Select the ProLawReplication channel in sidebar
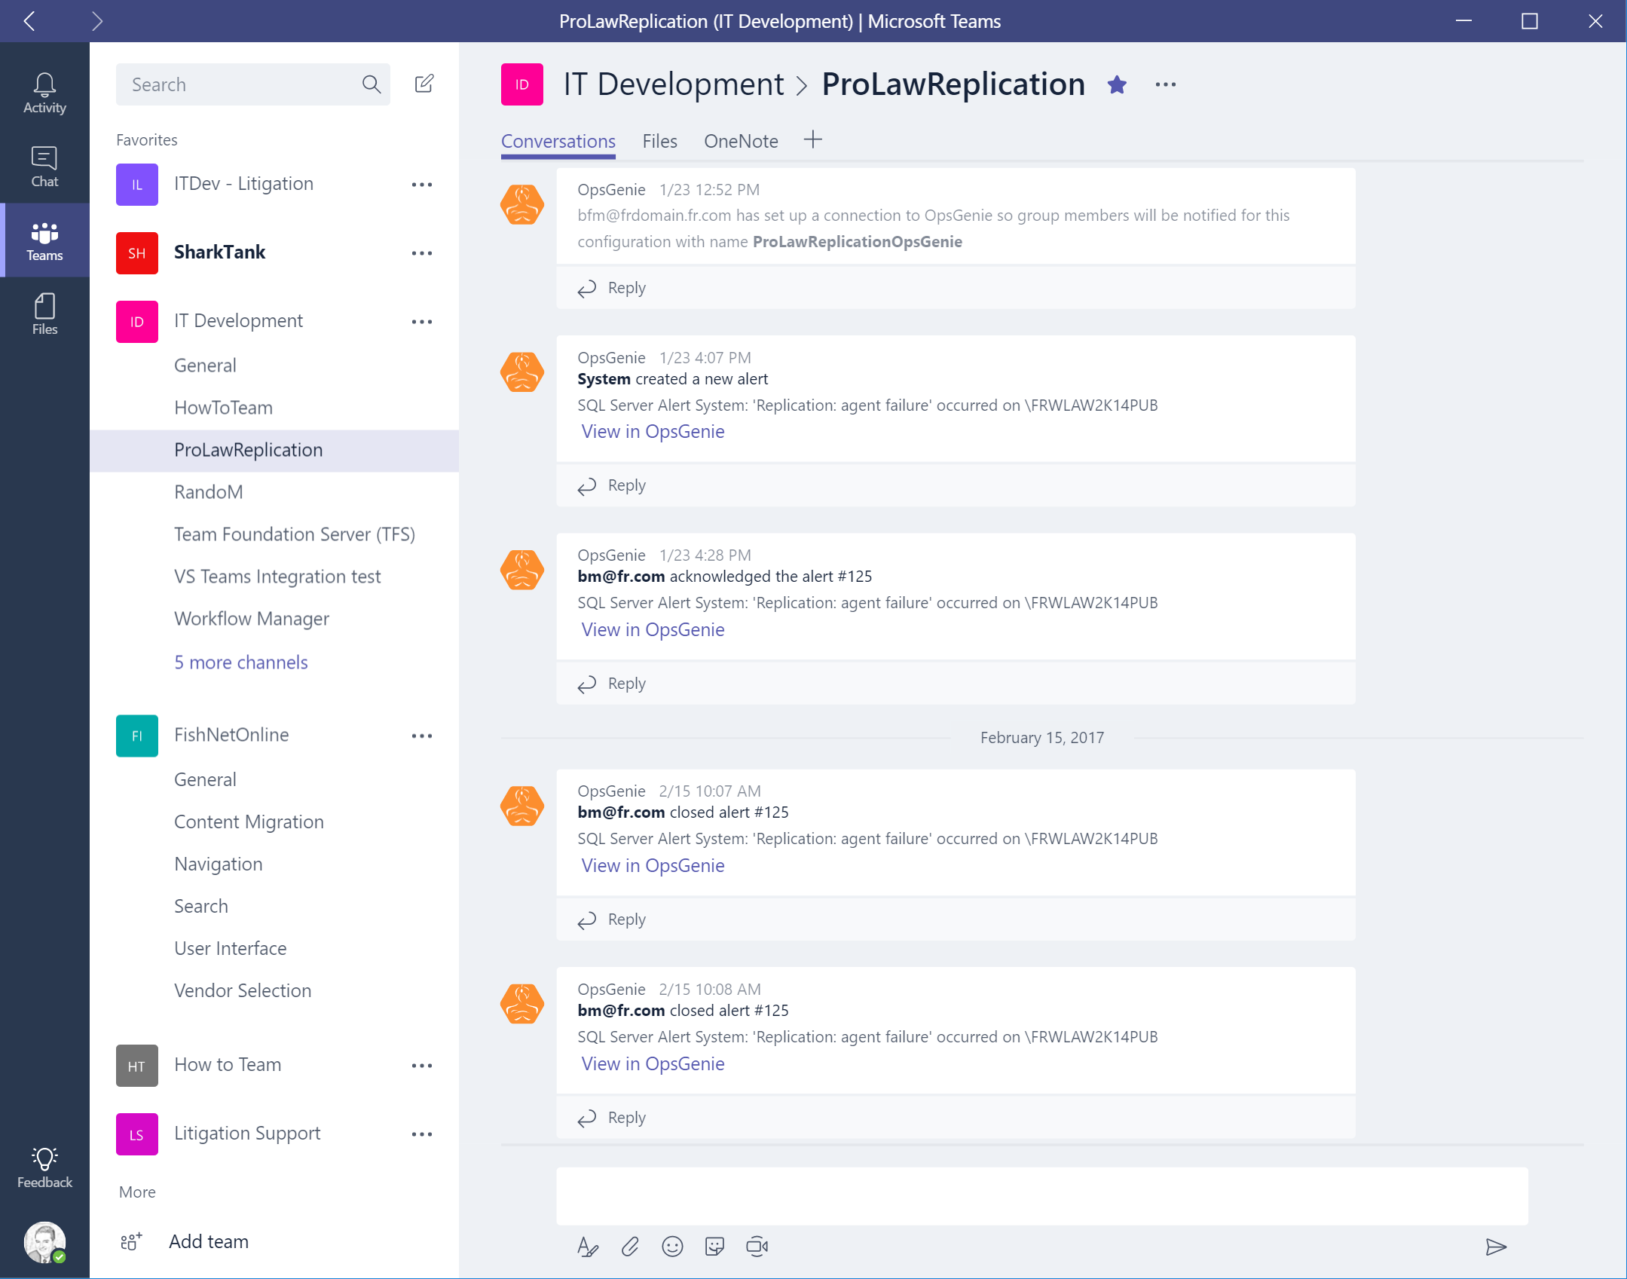The image size is (1627, 1279). coord(274,450)
